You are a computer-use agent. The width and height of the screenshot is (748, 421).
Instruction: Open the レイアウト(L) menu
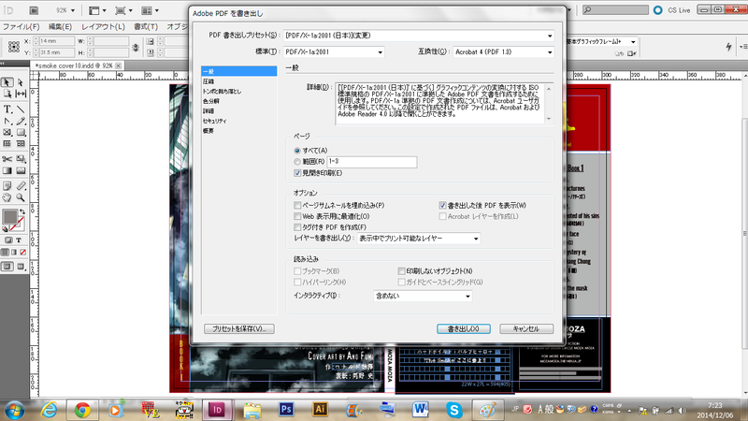tap(103, 27)
